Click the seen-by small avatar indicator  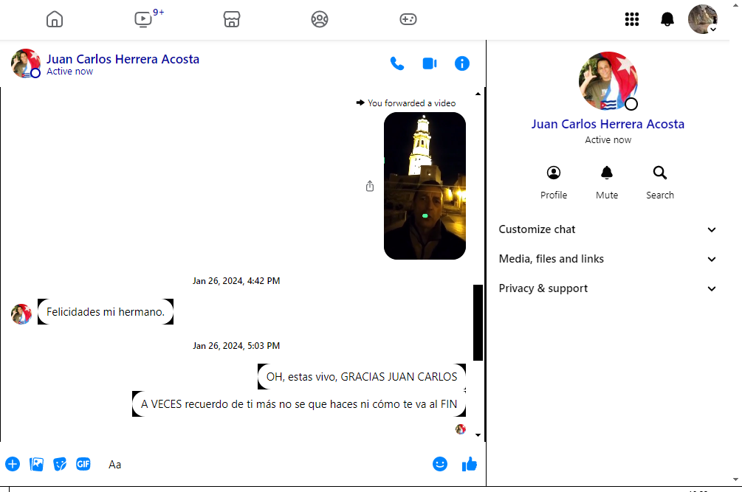pos(461,429)
